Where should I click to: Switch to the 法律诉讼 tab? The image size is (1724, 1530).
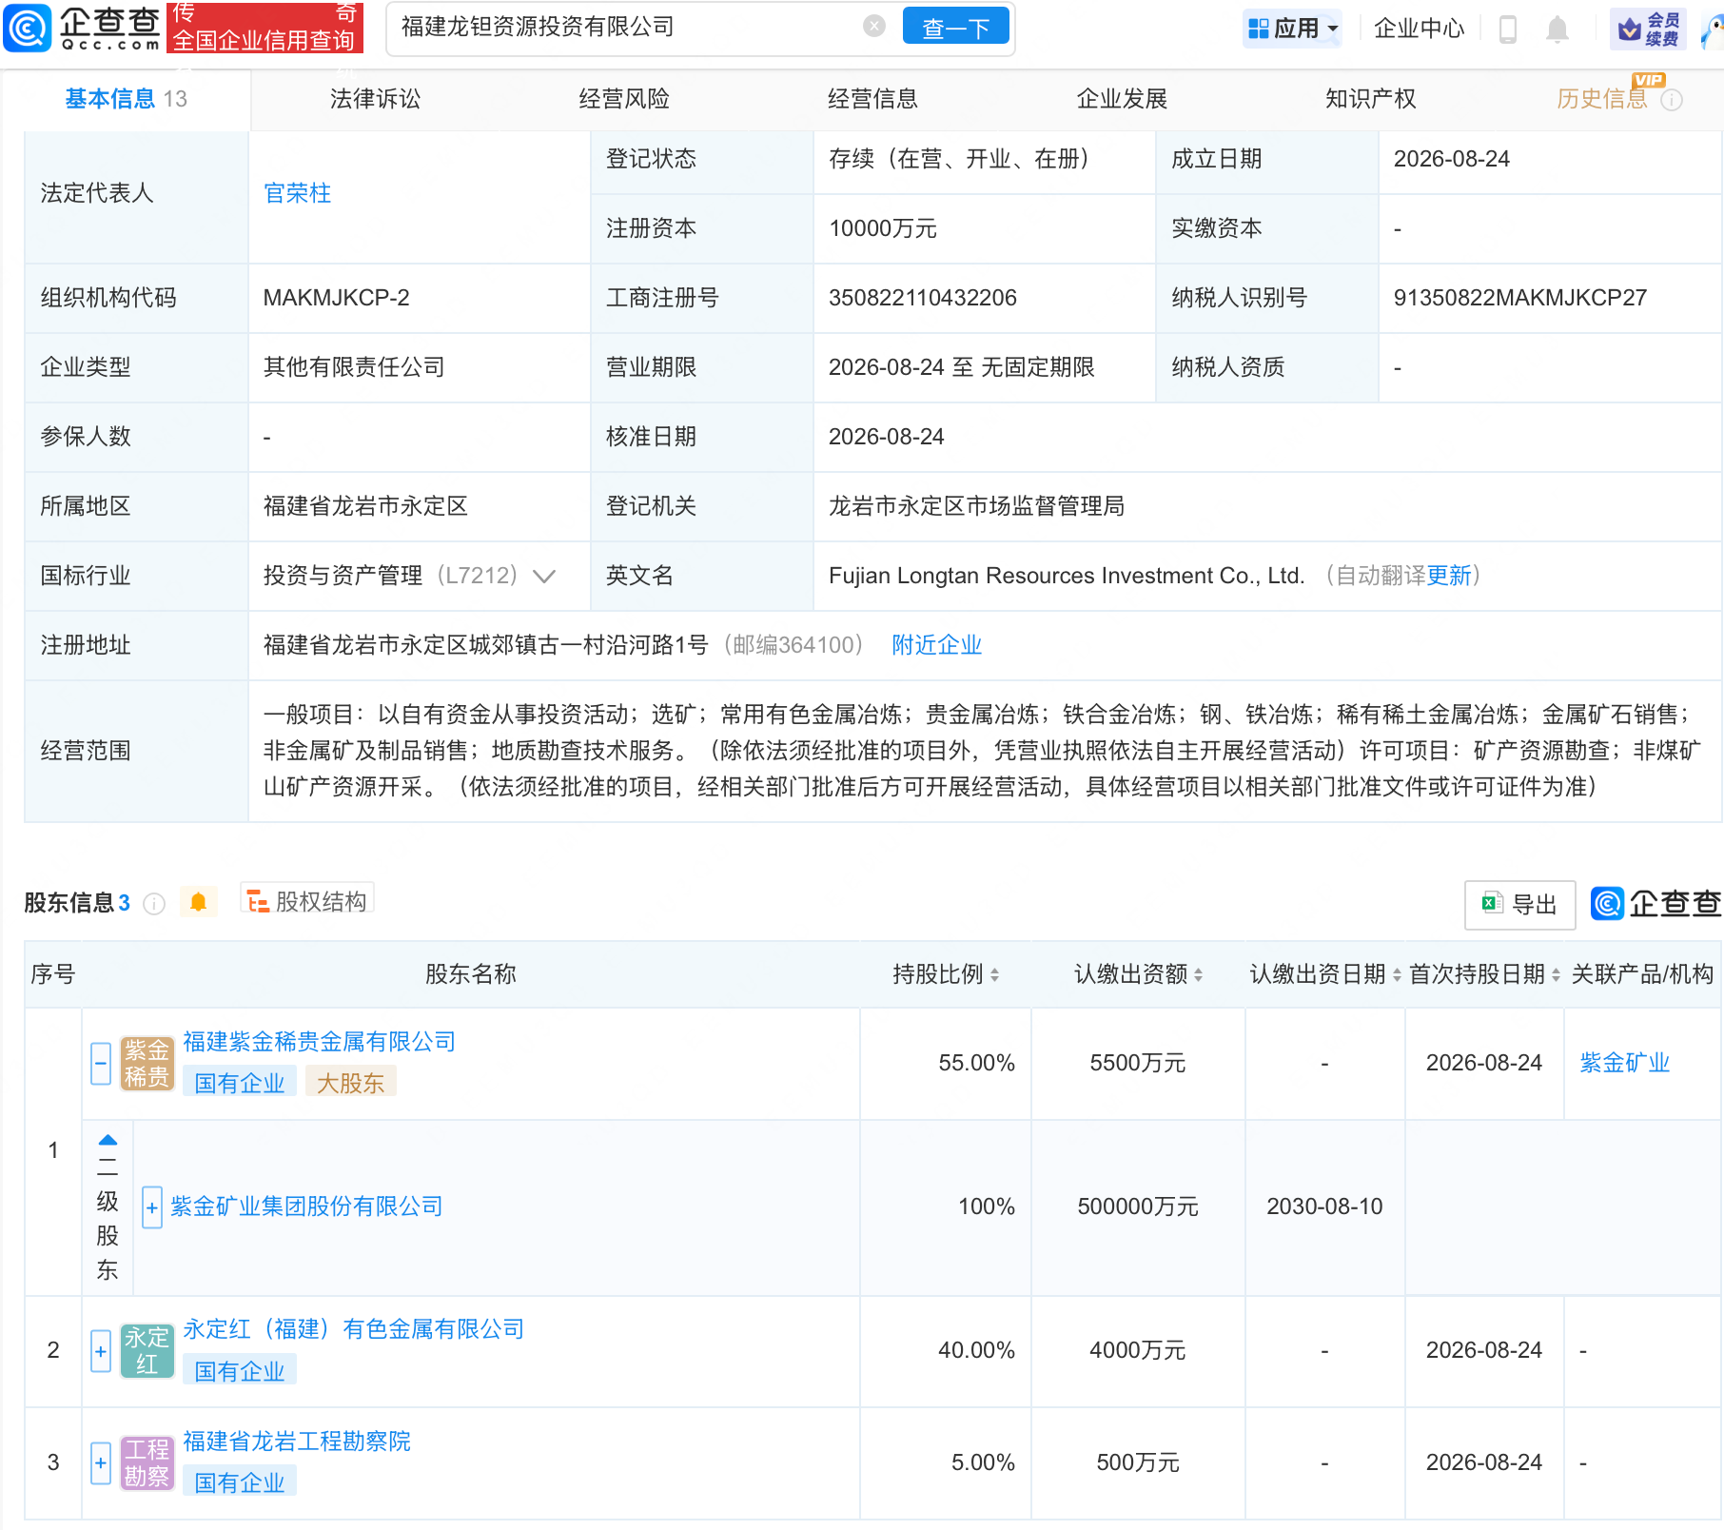tap(375, 99)
